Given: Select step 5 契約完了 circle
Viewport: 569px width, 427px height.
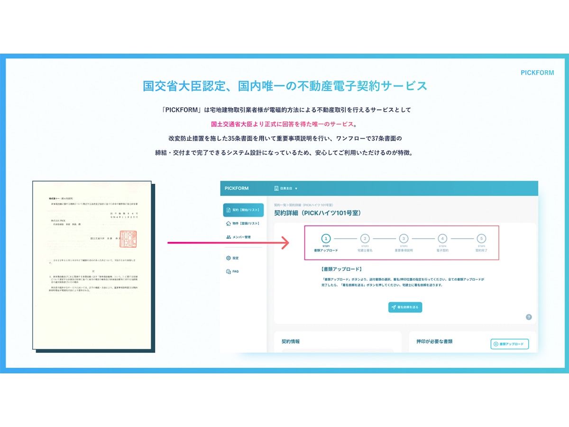Looking at the screenshot, I should (481, 239).
